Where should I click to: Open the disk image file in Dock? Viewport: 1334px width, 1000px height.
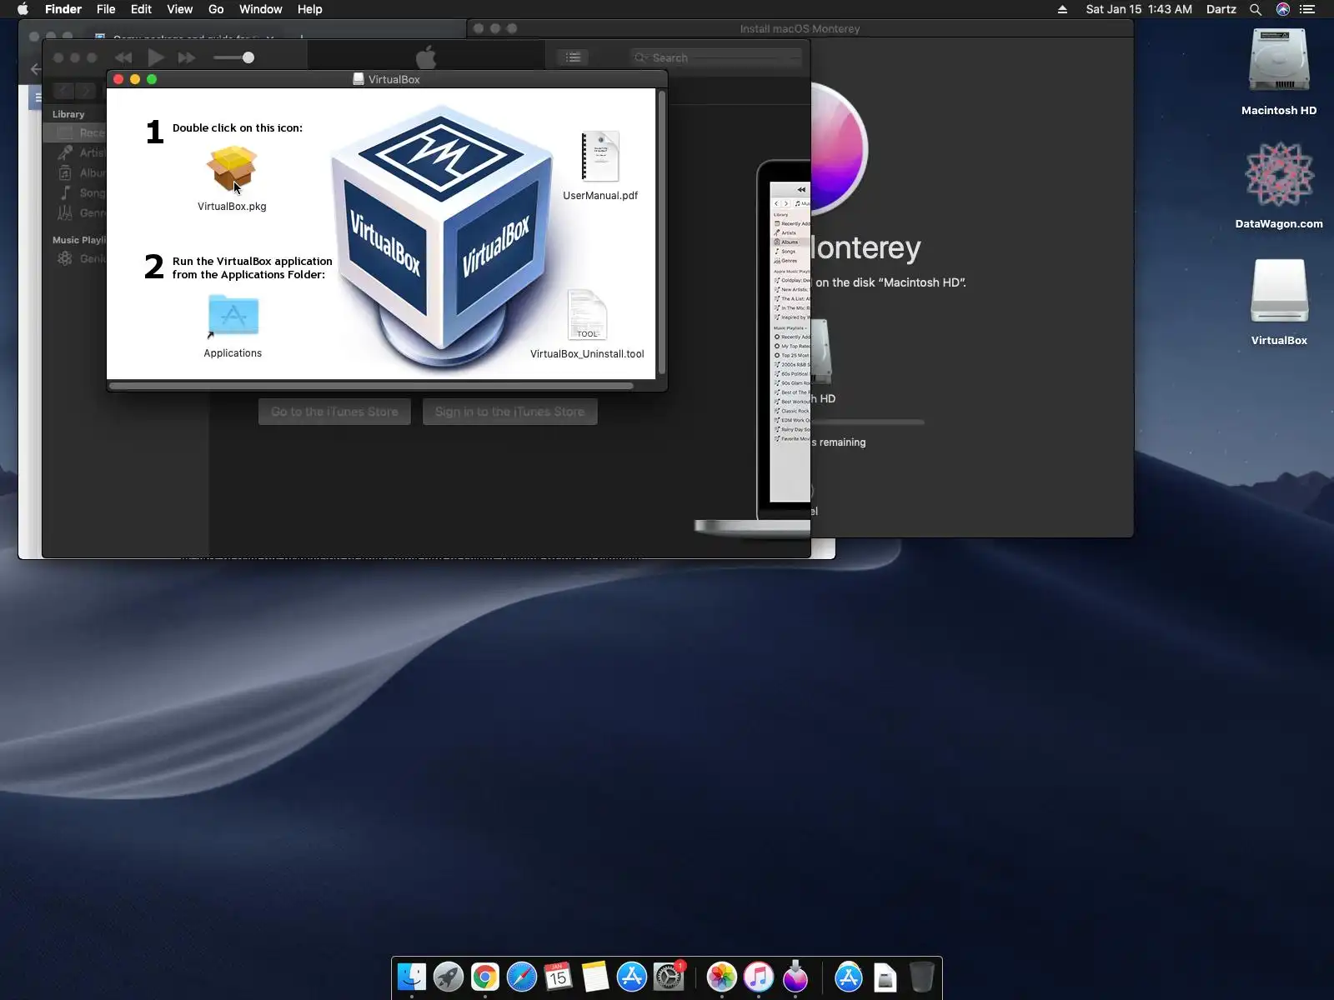pos(885,977)
